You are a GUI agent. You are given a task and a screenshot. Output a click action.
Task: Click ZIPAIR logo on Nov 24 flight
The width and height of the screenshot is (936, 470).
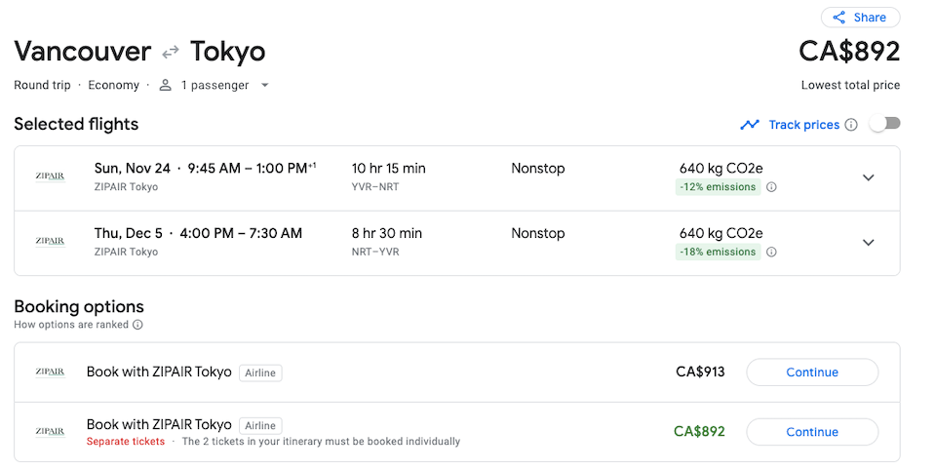tap(50, 176)
